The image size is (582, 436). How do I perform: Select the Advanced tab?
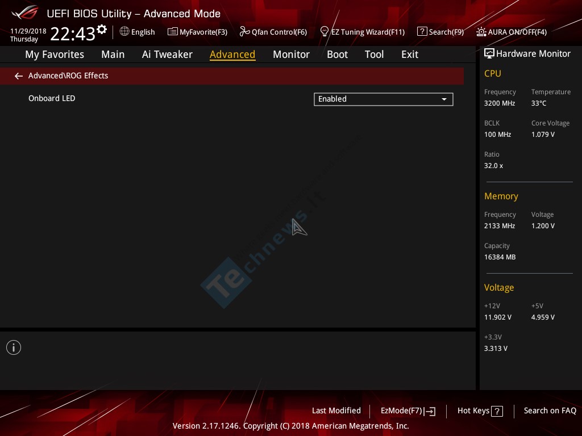[x=232, y=54]
